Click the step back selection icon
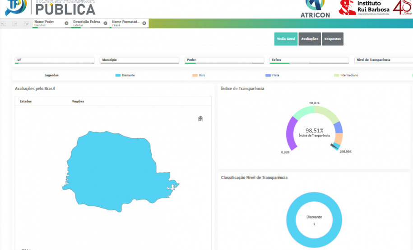 [4, 23]
